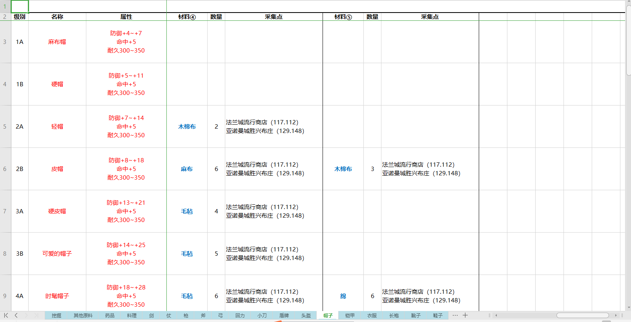
Task: Click the horizontal scrollbar thumb
Action: tap(583, 315)
